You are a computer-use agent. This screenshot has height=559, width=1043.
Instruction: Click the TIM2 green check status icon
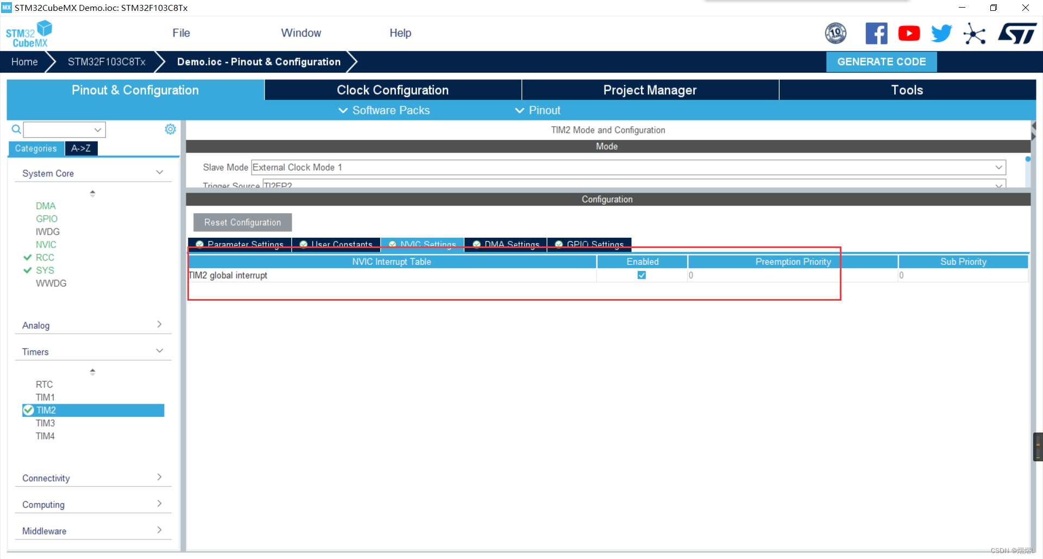point(28,410)
